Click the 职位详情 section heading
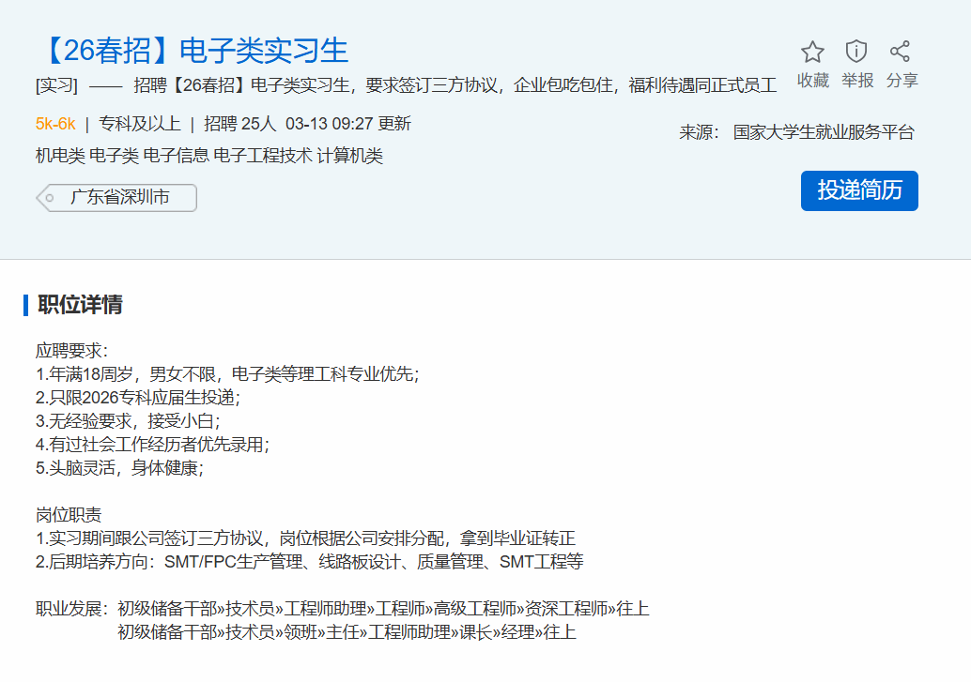Screen dimensions: 971x682 click(x=80, y=305)
